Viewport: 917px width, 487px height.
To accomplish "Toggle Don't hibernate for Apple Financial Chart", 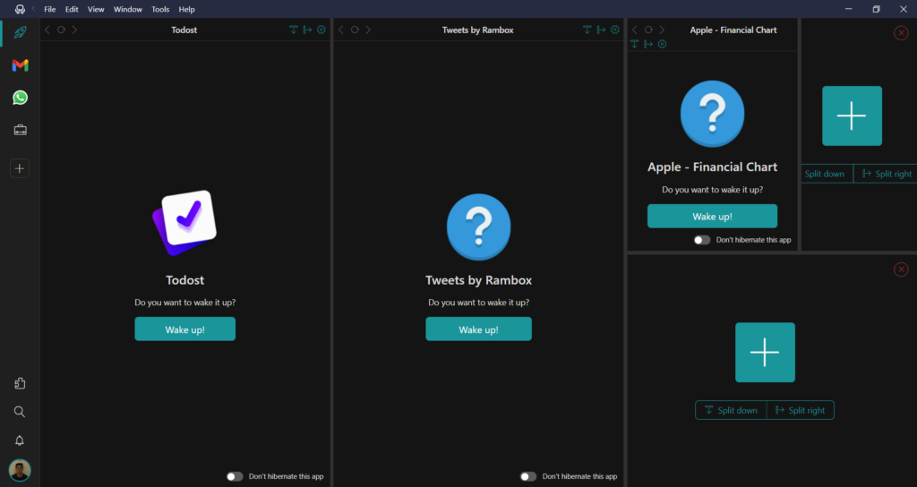I will point(702,240).
